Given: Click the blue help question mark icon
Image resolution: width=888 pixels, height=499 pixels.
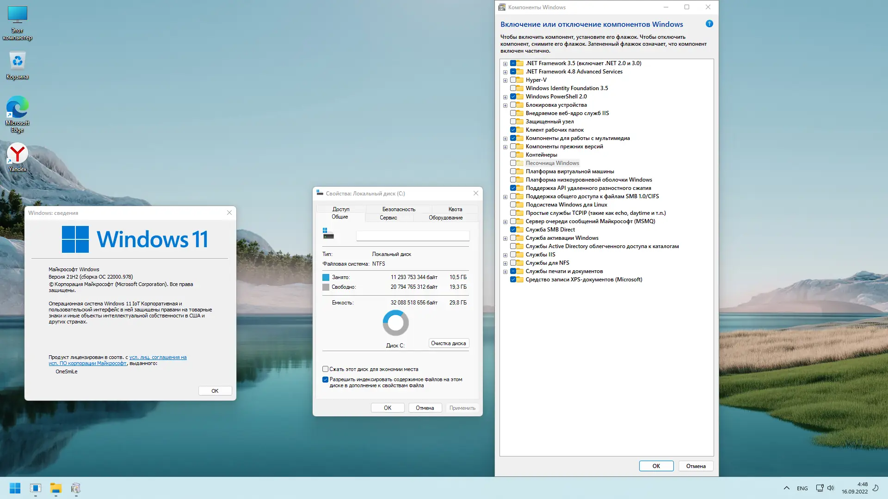Looking at the screenshot, I should [709, 24].
